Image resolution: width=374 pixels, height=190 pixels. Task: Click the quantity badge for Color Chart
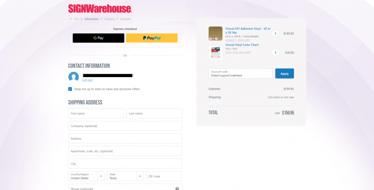coord(275,53)
